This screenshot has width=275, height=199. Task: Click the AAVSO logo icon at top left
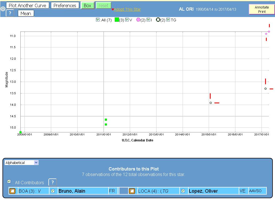click(x=3, y=9)
